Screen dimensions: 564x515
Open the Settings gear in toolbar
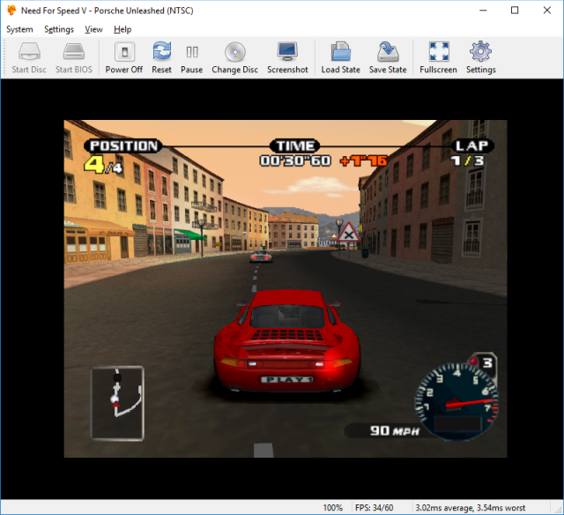480,57
